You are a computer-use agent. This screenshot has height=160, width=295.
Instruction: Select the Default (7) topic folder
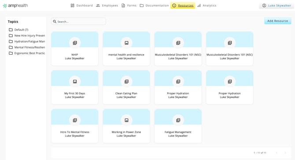click(18, 30)
